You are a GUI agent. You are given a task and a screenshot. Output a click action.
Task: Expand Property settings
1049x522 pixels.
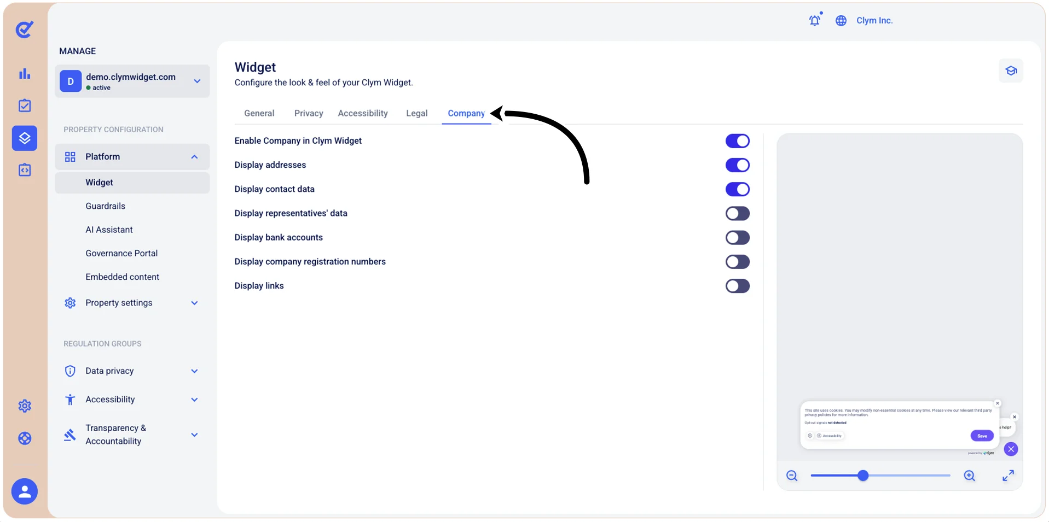coord(132,303)
